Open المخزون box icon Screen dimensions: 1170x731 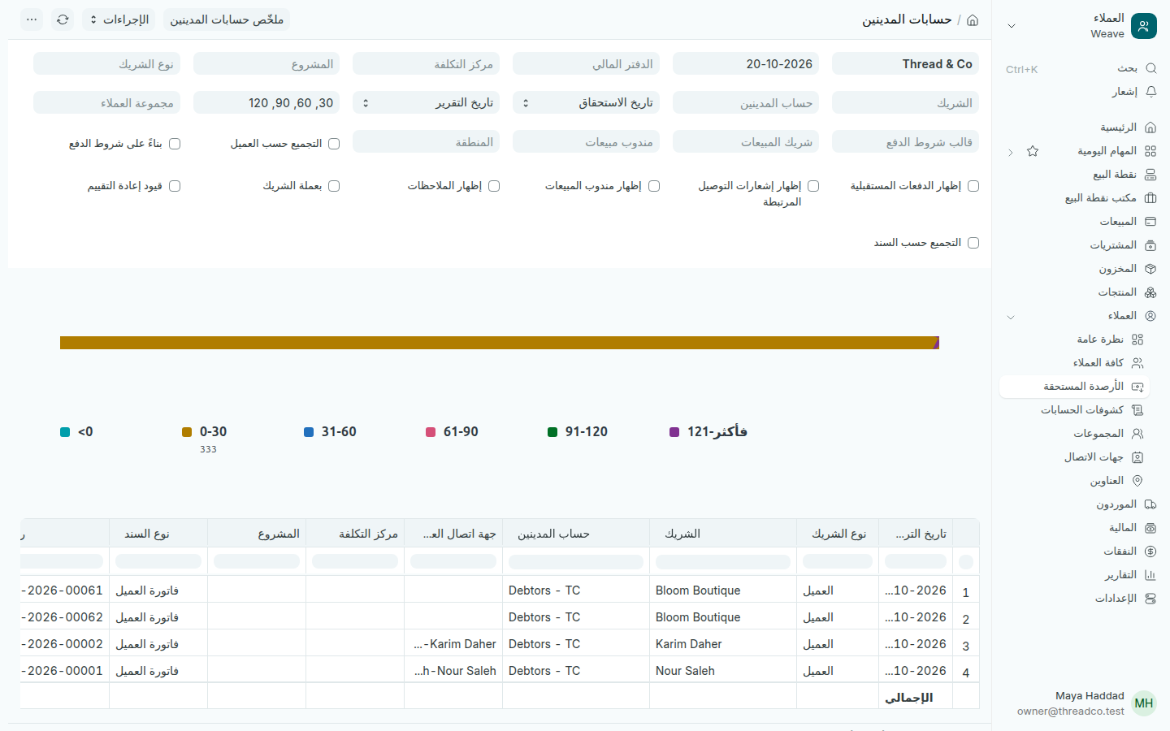[x=1150, y=269]
